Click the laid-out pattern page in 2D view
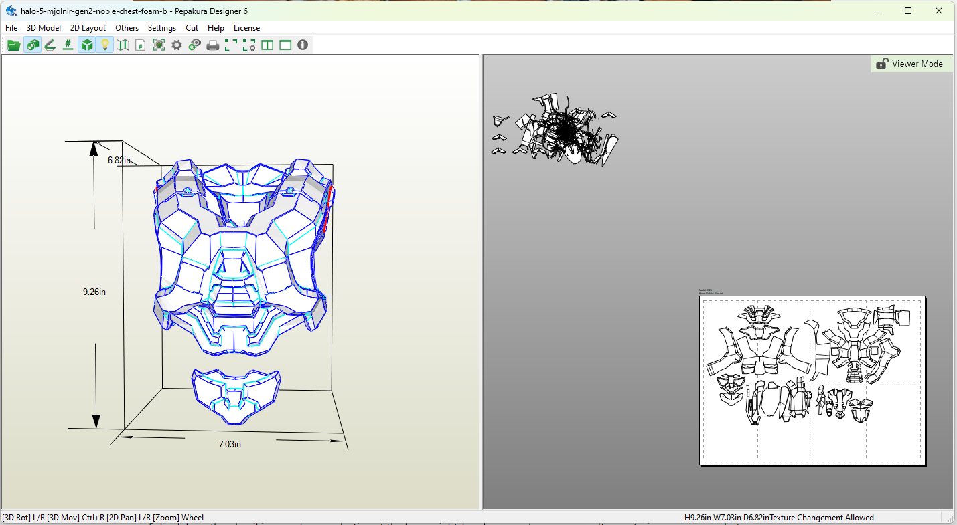The width and height of the screenshot is (957, 525). [812, 380]
